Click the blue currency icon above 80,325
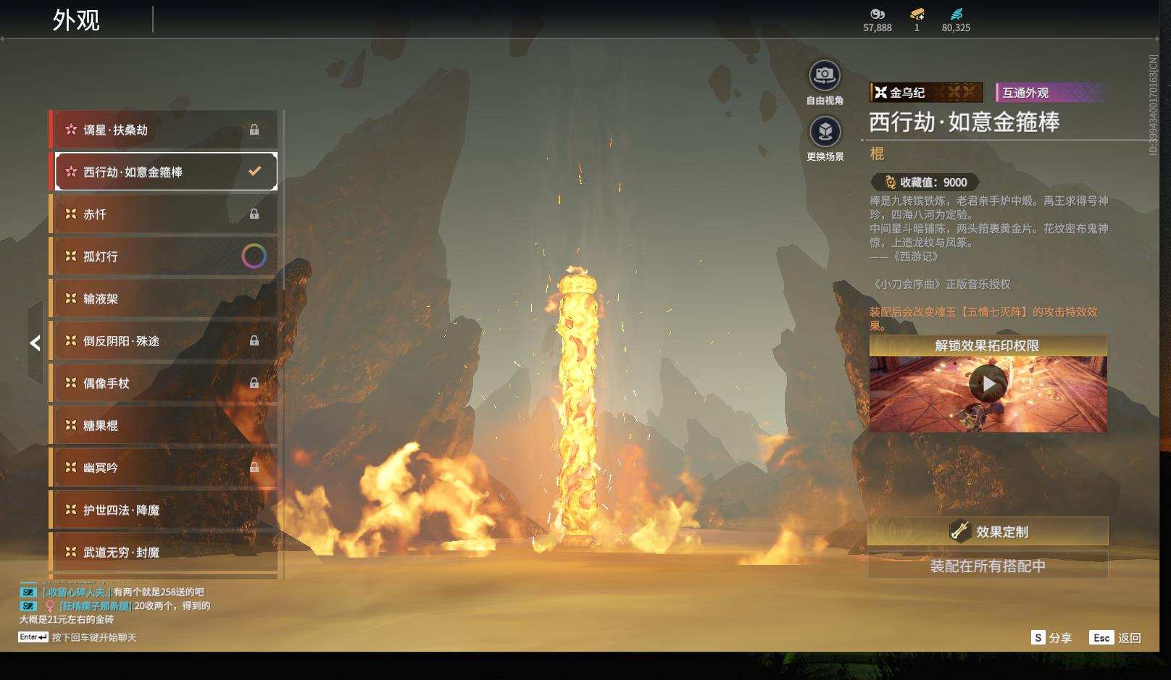 click(x=957, y=14)
